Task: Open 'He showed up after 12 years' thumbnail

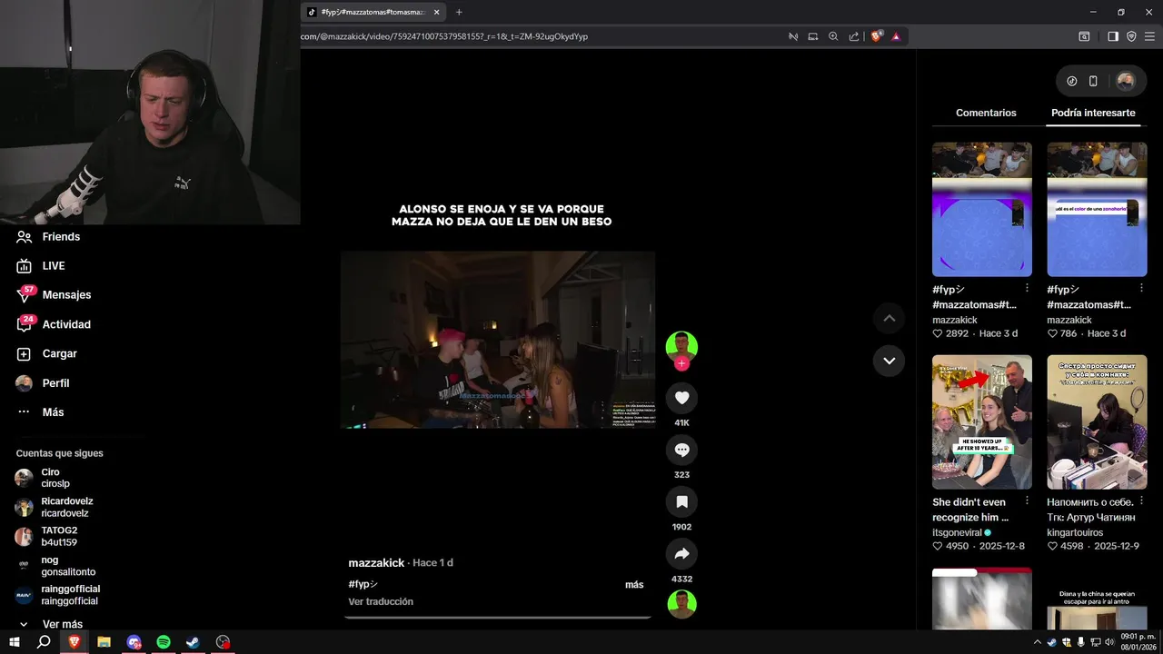Action: (x=982, y=421)
